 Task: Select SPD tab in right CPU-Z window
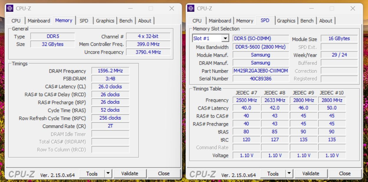(x=265, y=20)
